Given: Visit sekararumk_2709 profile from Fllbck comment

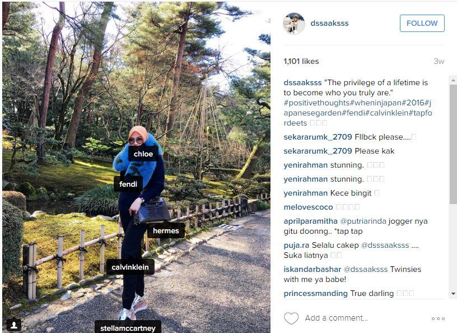Looking at the screenshot, I should click(318, 137).
